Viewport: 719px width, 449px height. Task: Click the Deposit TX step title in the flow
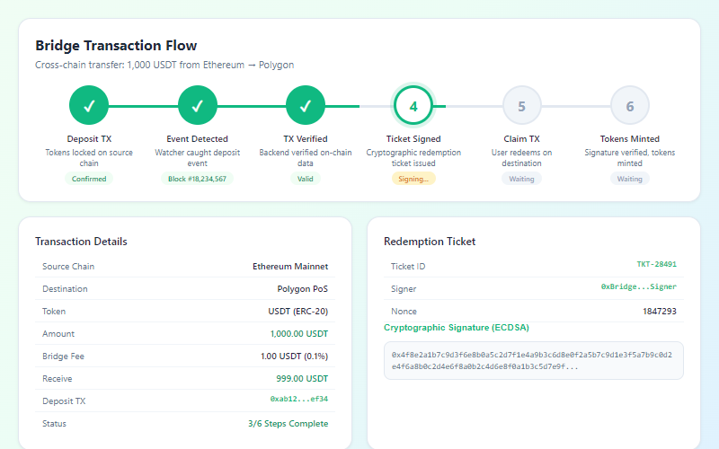point(89,139)
